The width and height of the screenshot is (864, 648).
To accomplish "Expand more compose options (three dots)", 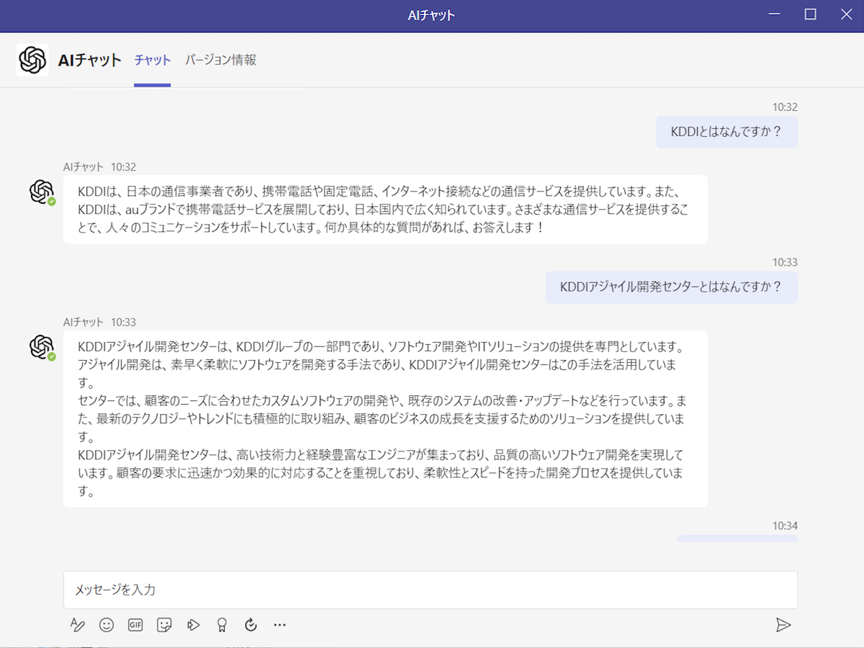I will pyautogui.click(x=280, y=625).
